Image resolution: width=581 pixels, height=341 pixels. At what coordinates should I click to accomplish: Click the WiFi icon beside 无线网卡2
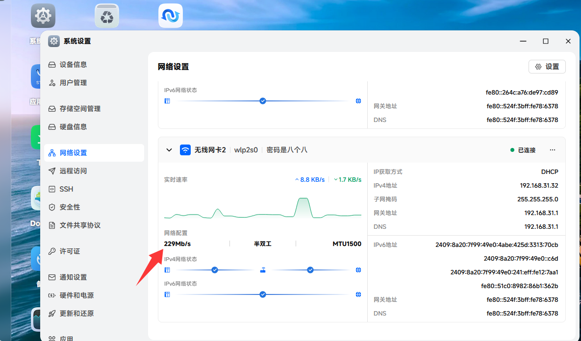[185, 150]
